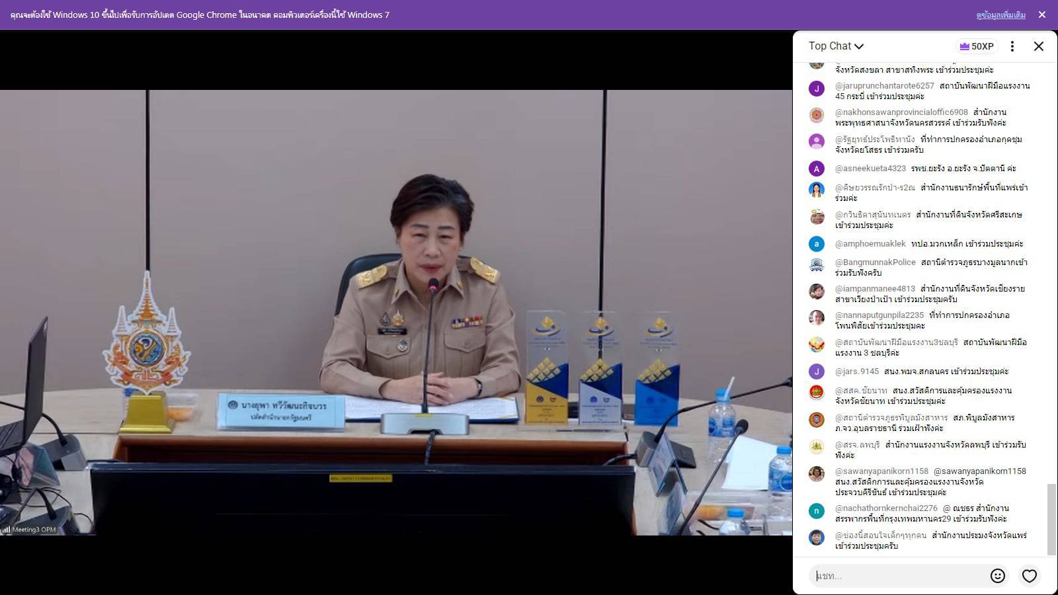Click @nakhonsawanprovincialoffic6908 username
The height and width of the screenshot is (595, 1058).
[x=901, y=112]
